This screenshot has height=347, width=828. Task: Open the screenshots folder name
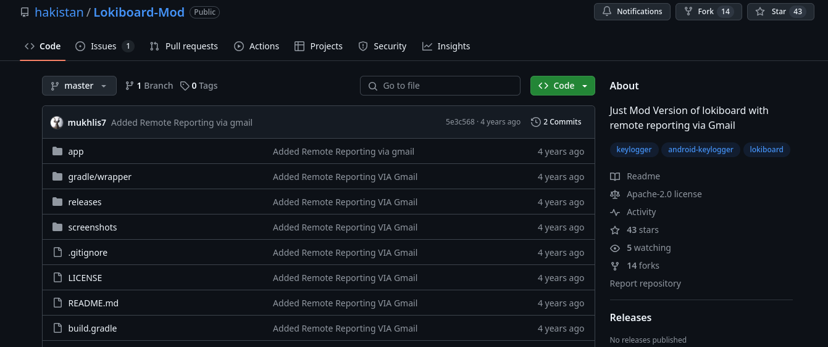click(x=93, y=227)
